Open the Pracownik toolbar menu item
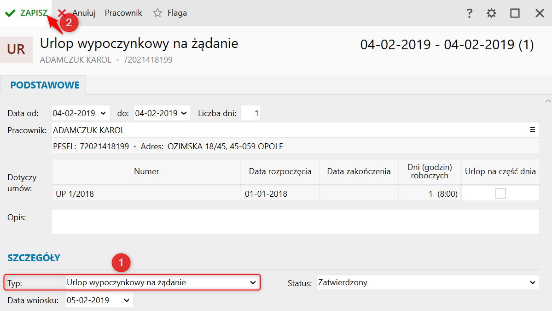 click(x=123, y=13)
